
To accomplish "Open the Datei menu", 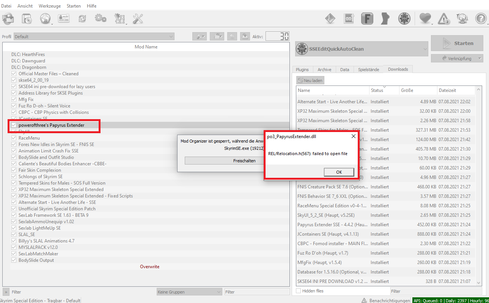I will 6,6.
